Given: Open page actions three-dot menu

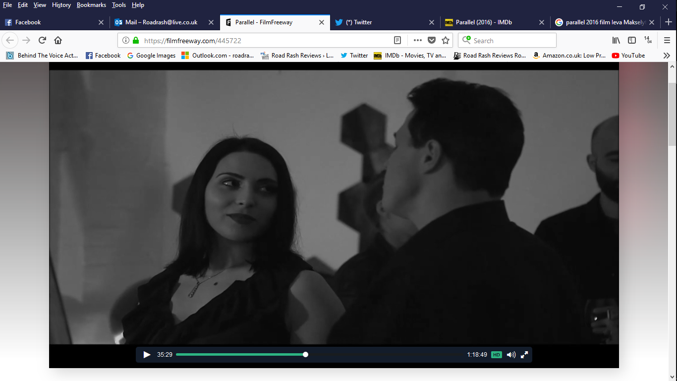Looking at the screenshot, I should coord(417,40).
